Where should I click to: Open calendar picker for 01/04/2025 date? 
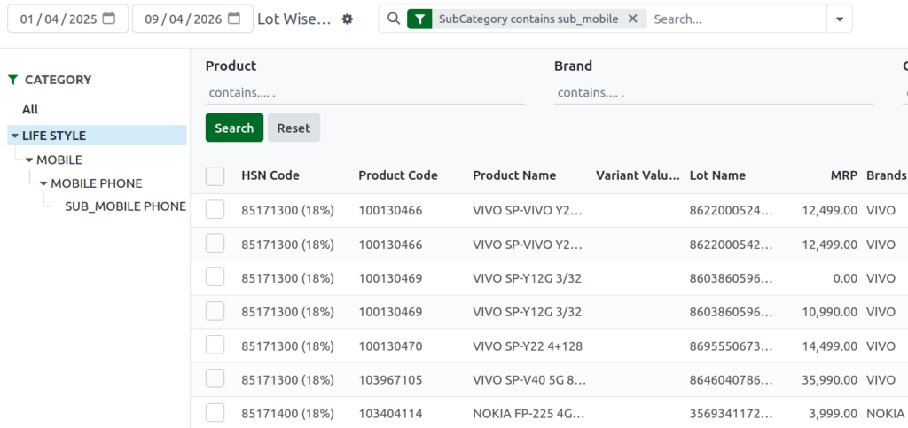pos(109,19)
